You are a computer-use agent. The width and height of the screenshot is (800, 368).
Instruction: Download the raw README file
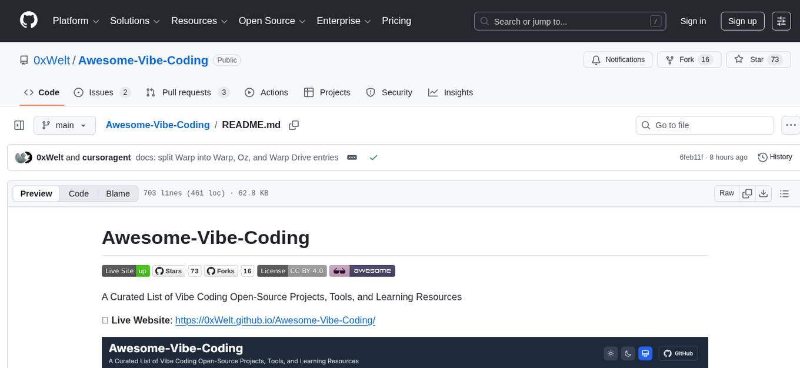(x=764, y=193)
